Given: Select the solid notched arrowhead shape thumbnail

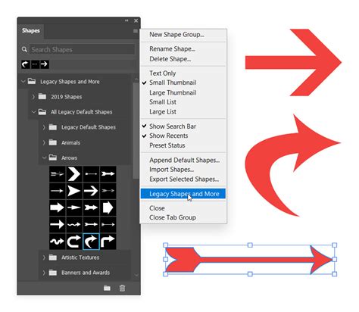Looking at the screenshot, I should click(x=74, y=191).
